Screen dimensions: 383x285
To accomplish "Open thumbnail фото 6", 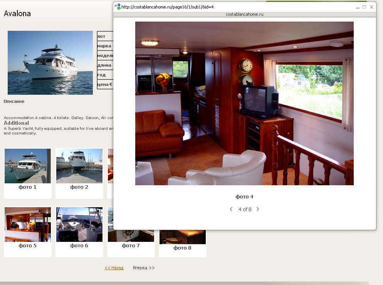I will (x=79, y=225).
